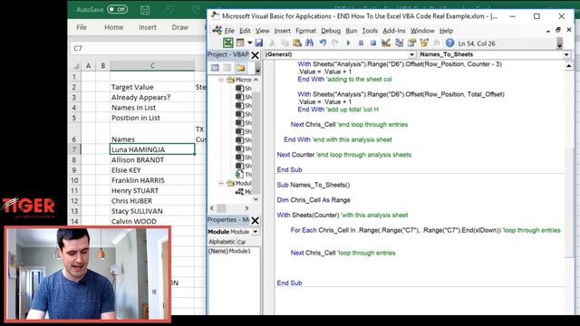This screenshot has width=580, height=326.
Task: Open the Tools menu
Action: click(370, 31)
